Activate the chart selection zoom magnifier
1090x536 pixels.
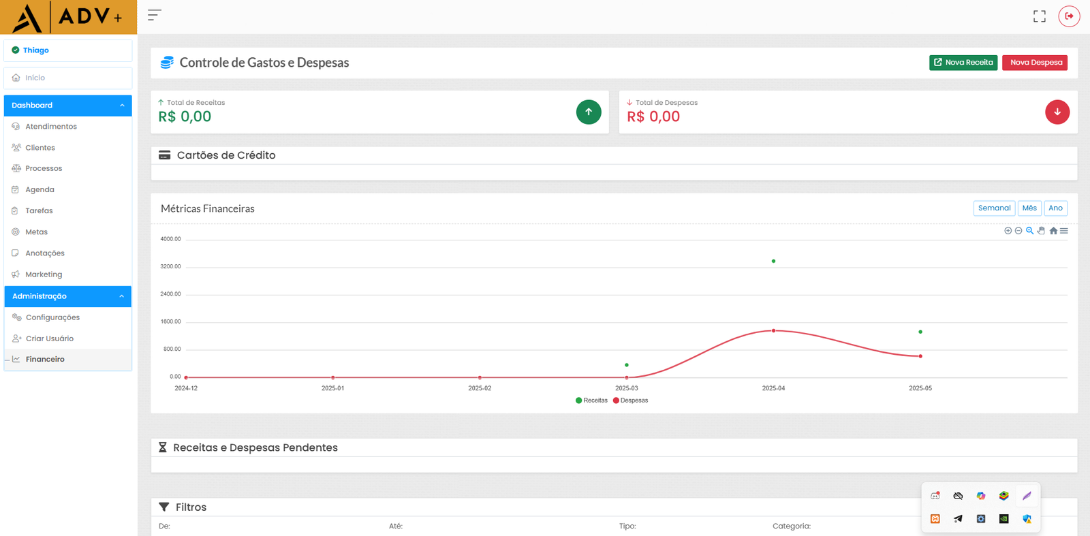click(x=1029, y=231)
